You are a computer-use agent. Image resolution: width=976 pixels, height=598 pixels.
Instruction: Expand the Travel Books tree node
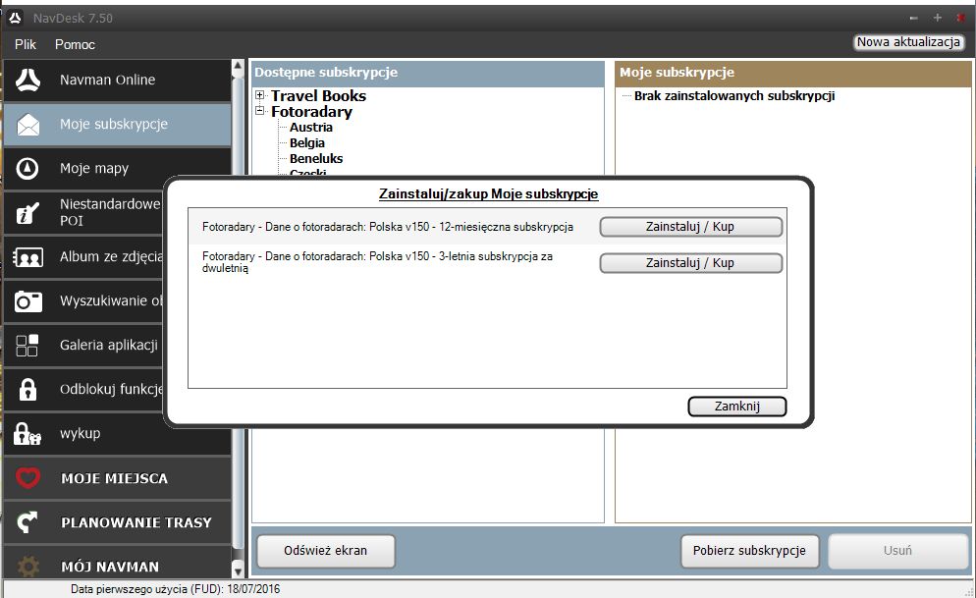[260, 95]
